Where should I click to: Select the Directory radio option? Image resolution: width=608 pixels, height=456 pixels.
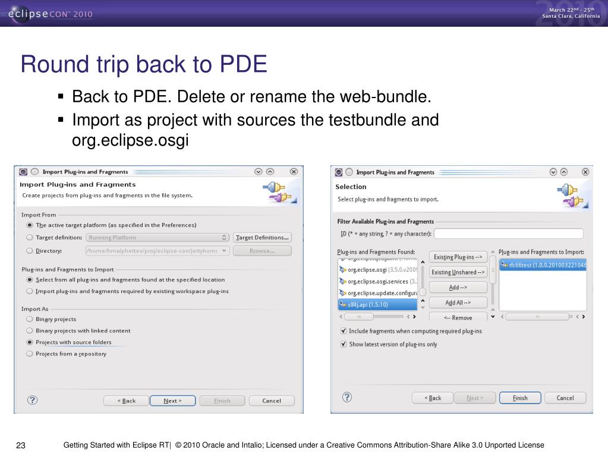(x=30, y=250)
